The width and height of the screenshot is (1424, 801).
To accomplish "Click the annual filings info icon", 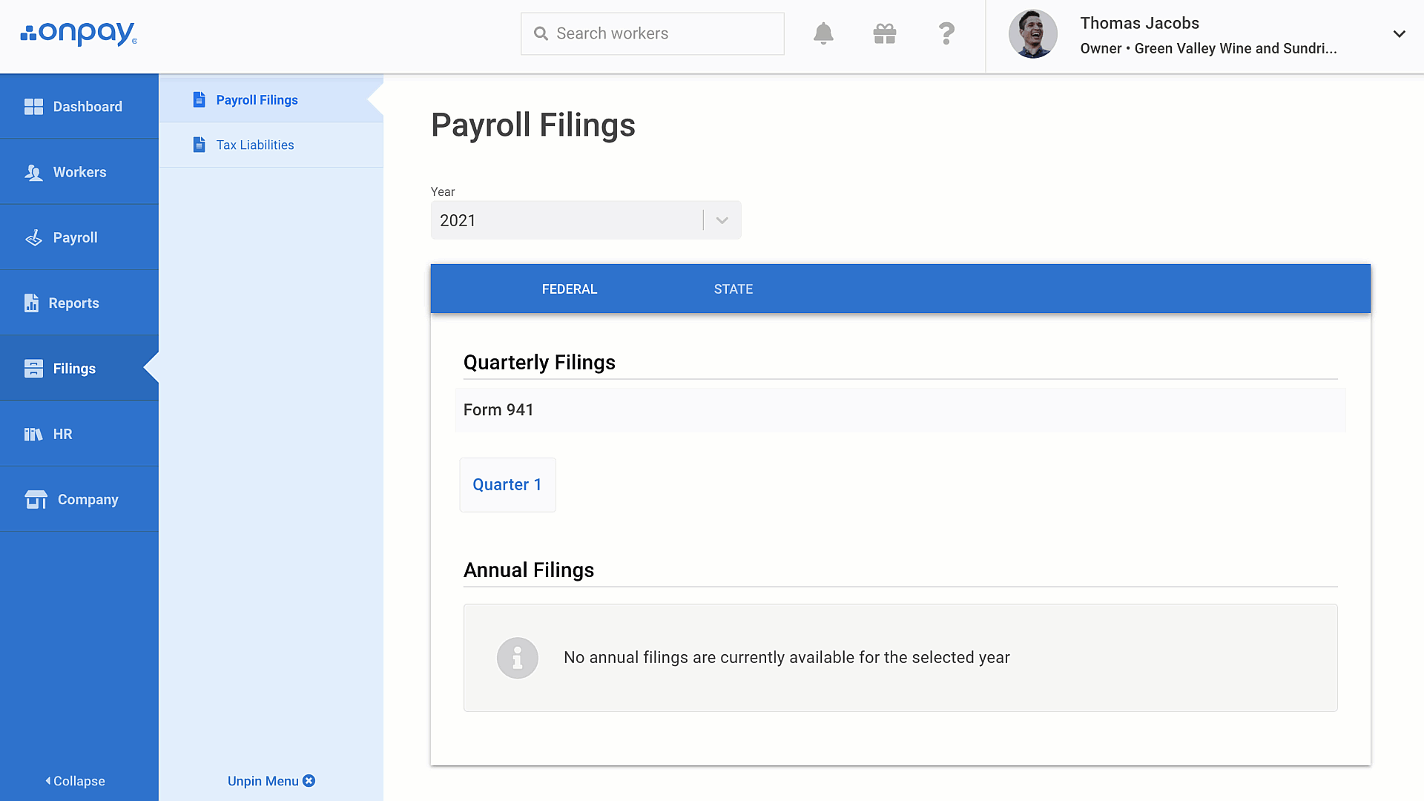I will (x=518, y=658).
